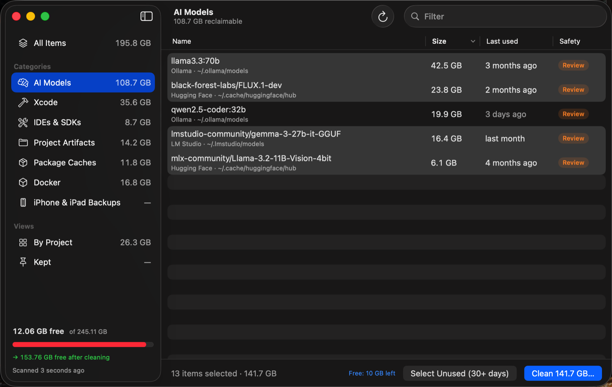Click the green zoom window button
This screenshot has width=612, height=387.
pyautogui.click(x=45, y=16)
